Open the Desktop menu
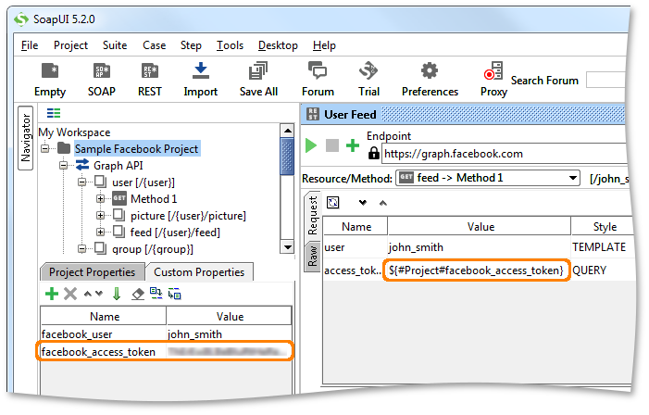Viewport: 649px width, 415px height. [x=278, y=45]
